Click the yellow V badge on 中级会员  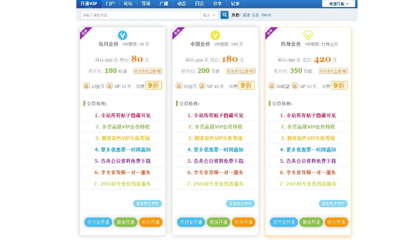215,35
